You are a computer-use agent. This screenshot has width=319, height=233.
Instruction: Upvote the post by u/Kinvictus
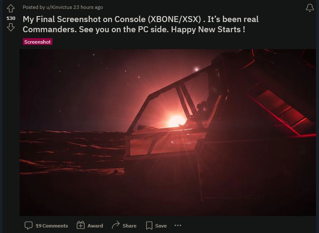click(x=11, y=8)
